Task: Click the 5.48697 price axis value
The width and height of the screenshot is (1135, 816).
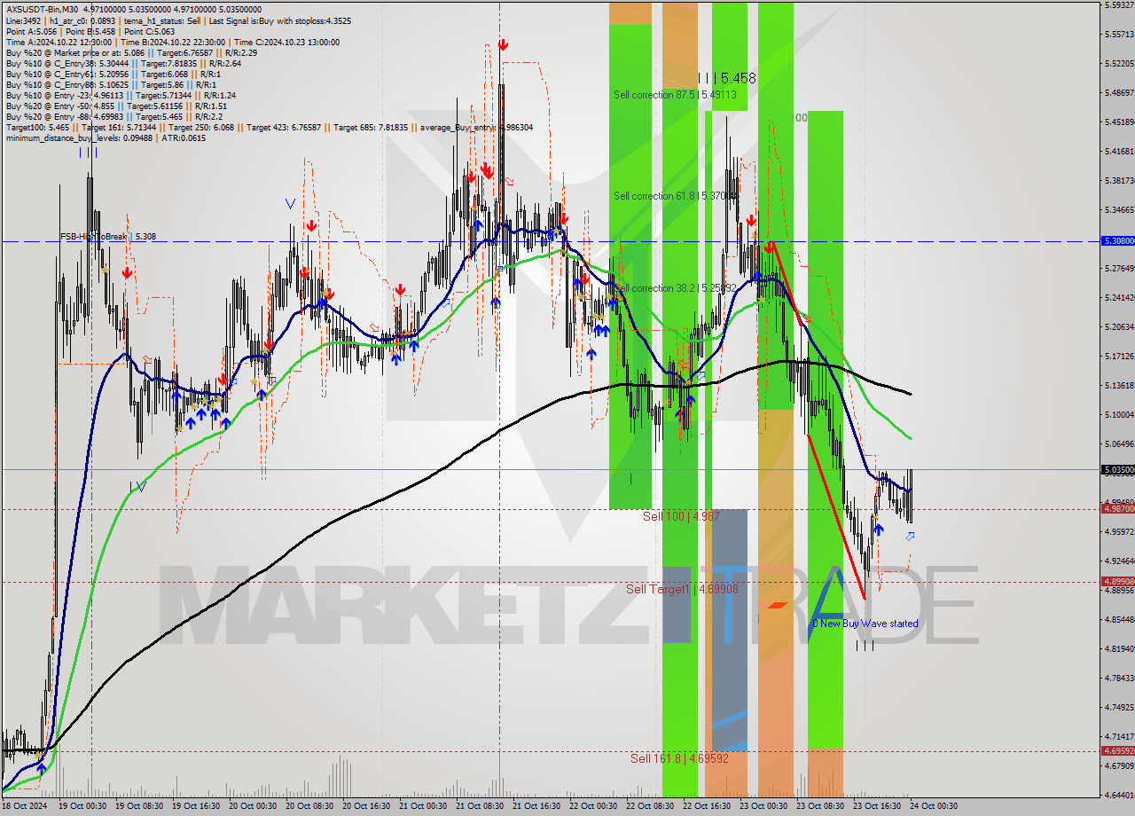Action: [1119, 92]
